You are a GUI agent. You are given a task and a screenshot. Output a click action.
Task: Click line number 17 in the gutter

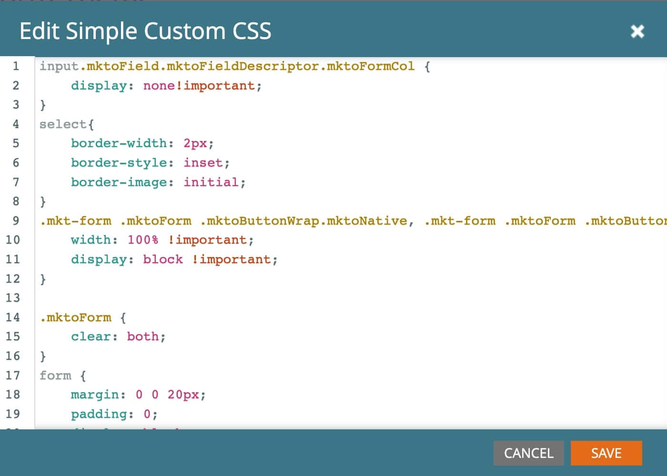point(13,376)
